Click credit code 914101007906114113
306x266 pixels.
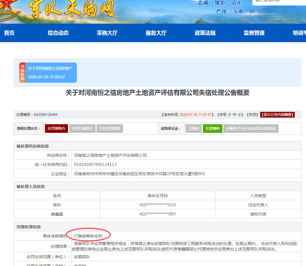click(95, 165)
